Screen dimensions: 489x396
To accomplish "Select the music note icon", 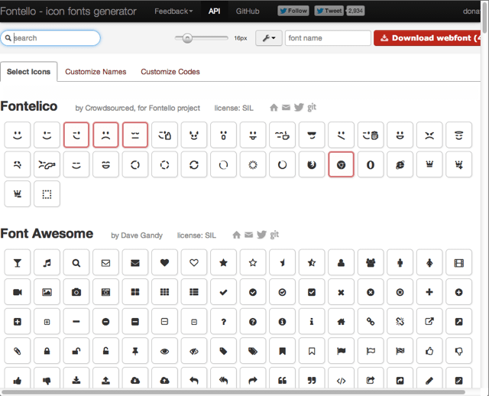I will (x=47, y=262).
